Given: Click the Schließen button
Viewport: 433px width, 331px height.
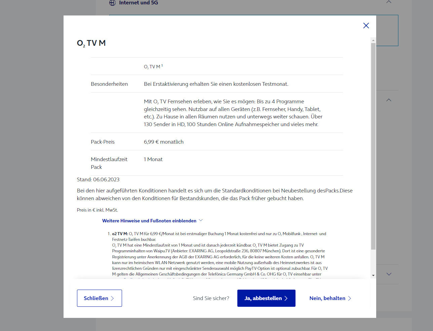Looking at the screenshot, I should click(100, 298).
